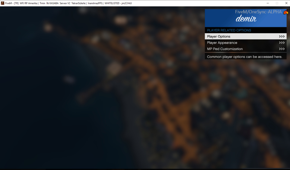Click the FiveM/OneSync-ALPHA watermark text
Screen dimensions: 290x170
tap(258, 12)
